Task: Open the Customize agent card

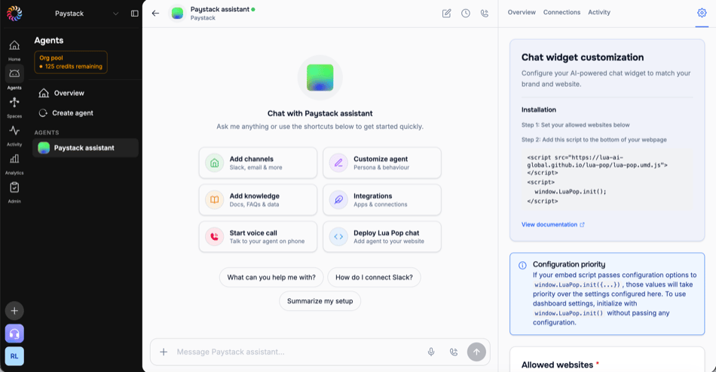Action: coord(382,163)
